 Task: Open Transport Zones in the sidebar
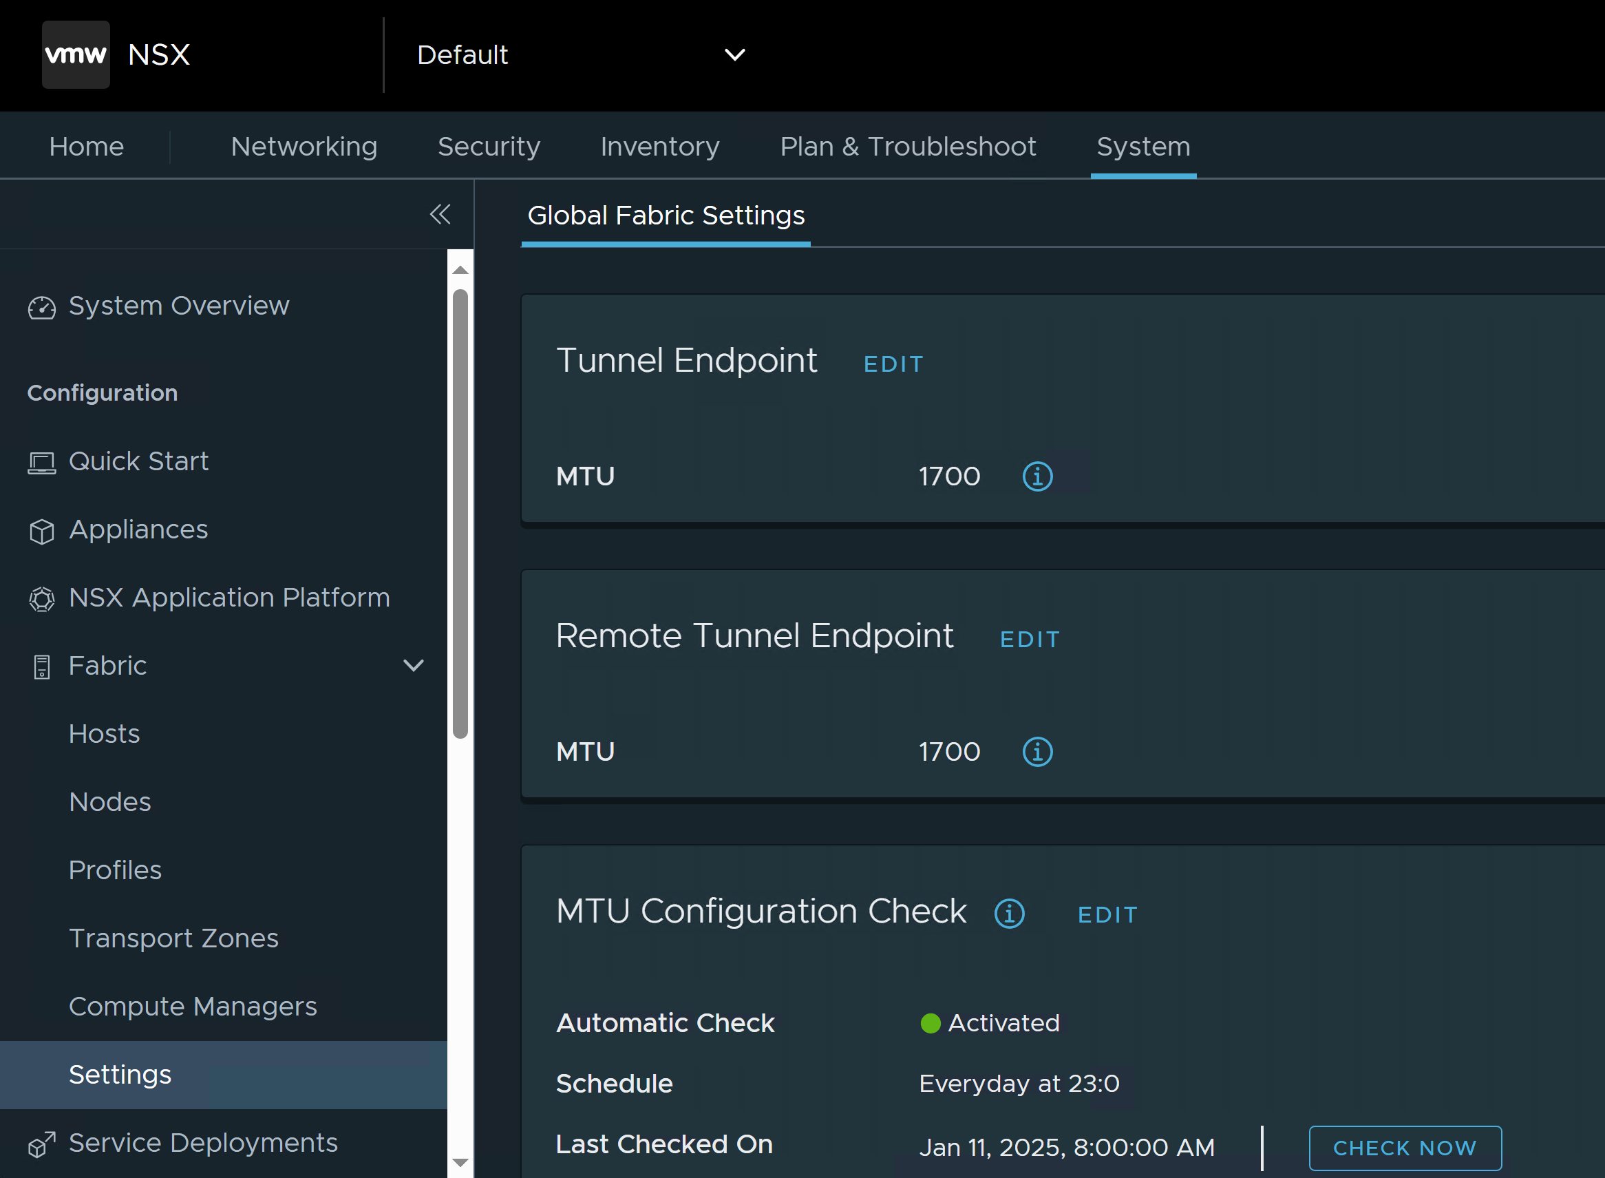[173, 938]
